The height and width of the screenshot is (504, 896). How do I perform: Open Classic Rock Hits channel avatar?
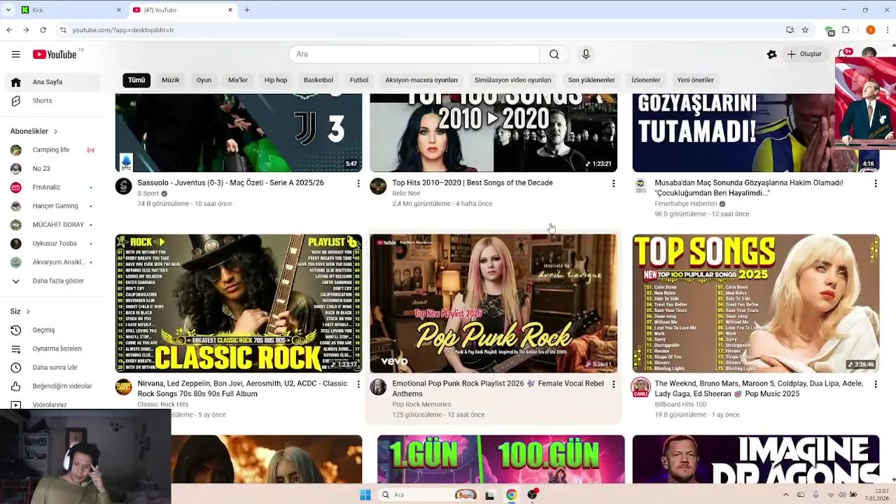click(x=124, y=387)
